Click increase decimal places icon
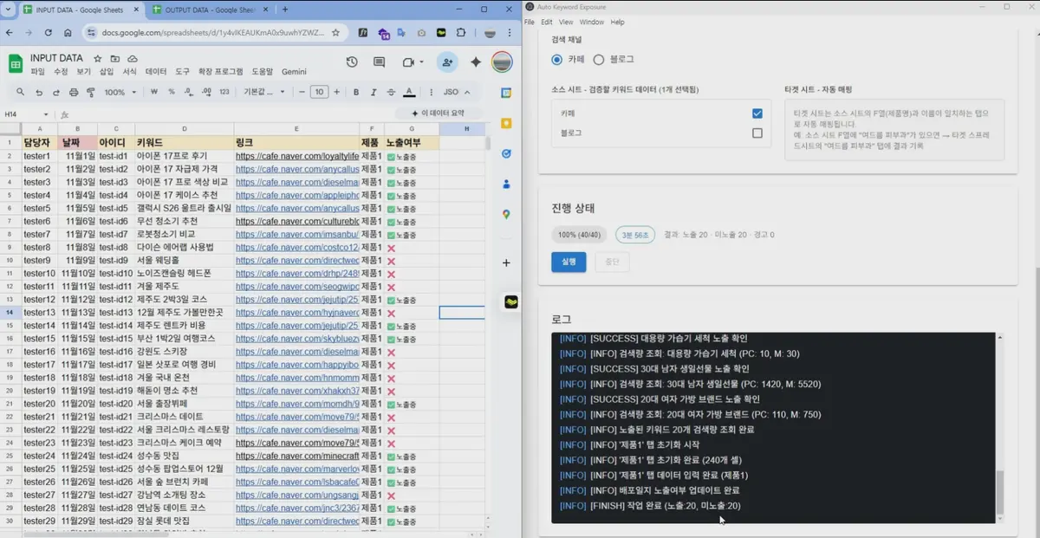1040x538 pixels. 206,92
